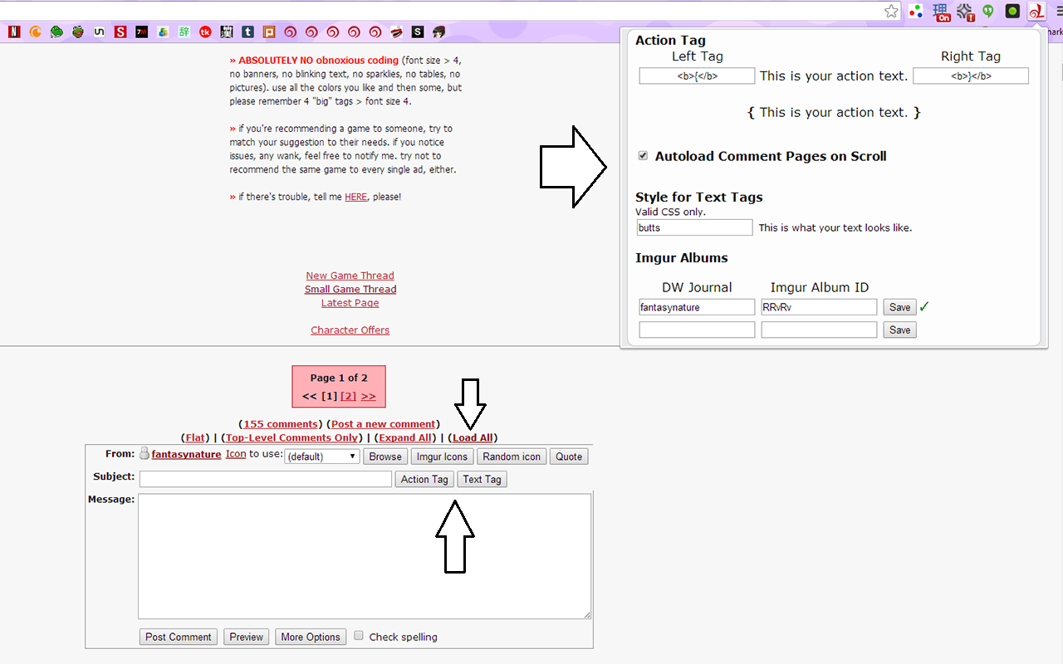The height and width of the screenshot is (664, 1063).
Task: Edit the DW Journal field with fantasynature
Action: point(697,307)
